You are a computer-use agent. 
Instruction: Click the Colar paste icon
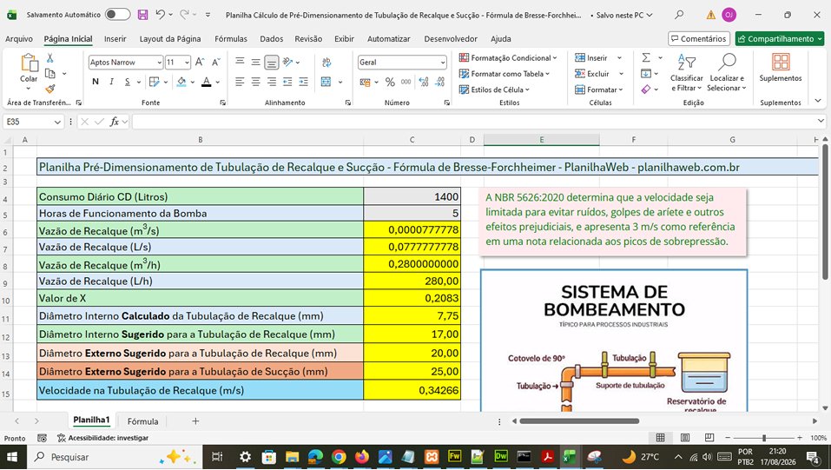coord(30,63)
